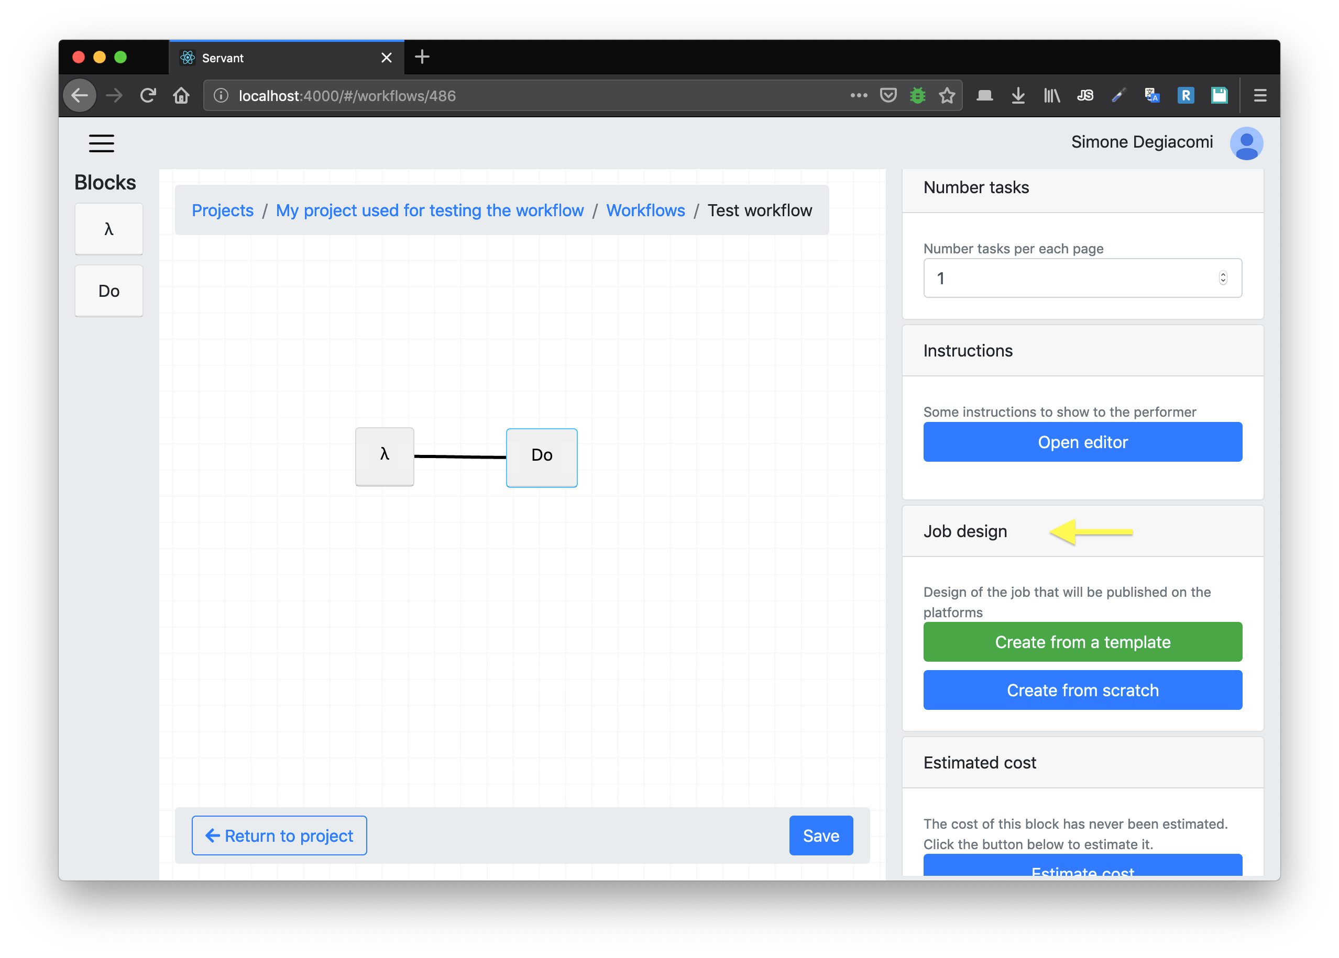
Task: Click Return to project button
Action: 279,836
